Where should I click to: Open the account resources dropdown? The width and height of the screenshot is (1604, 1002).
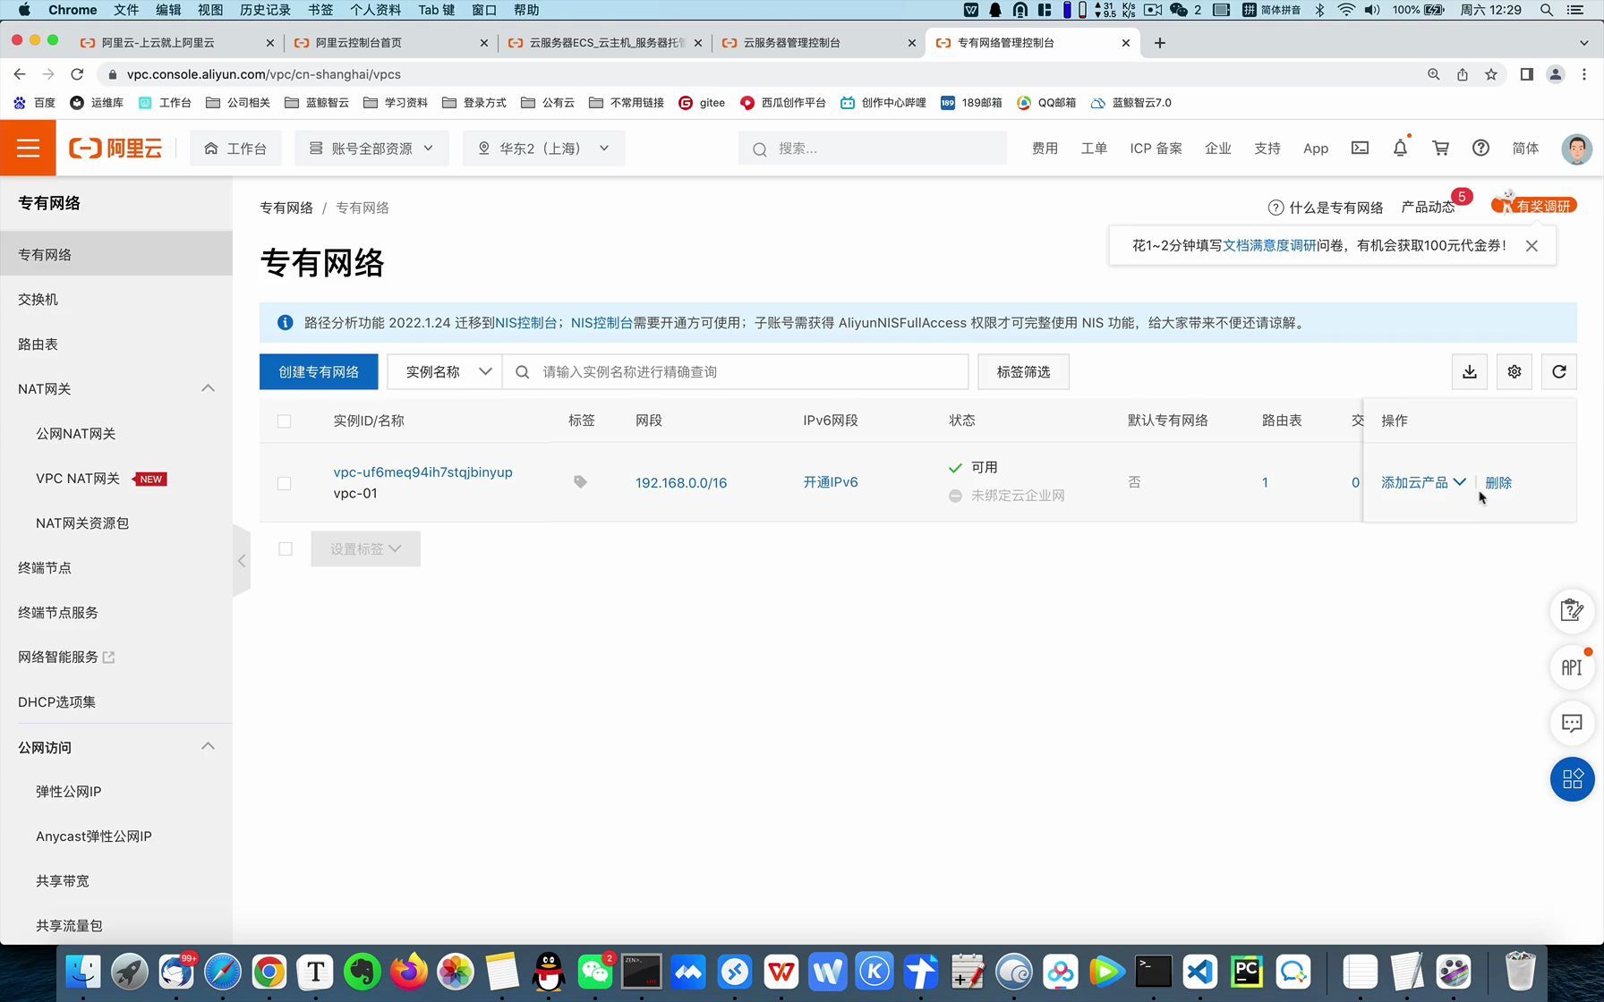point(371,149)
